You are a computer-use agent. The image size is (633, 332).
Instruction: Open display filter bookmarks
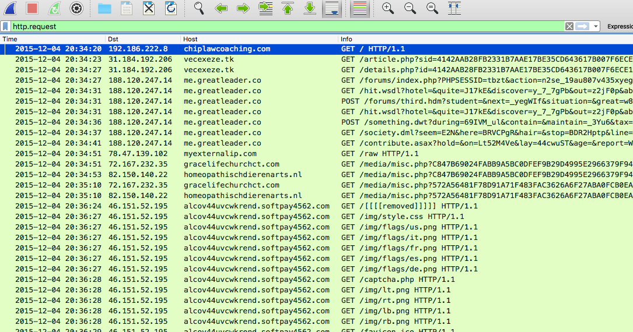click(x=5, y=26)
